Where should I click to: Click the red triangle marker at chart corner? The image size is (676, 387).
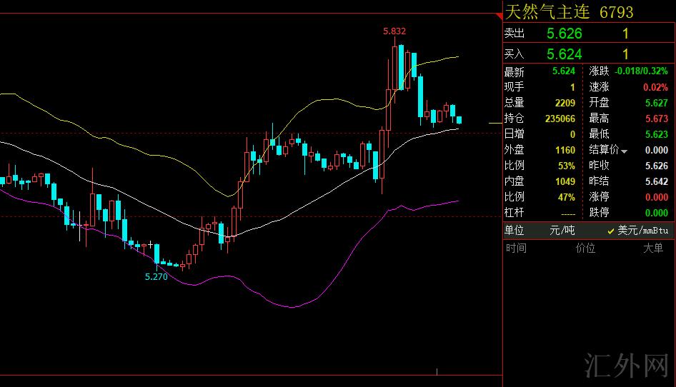(x=499, y=14)
